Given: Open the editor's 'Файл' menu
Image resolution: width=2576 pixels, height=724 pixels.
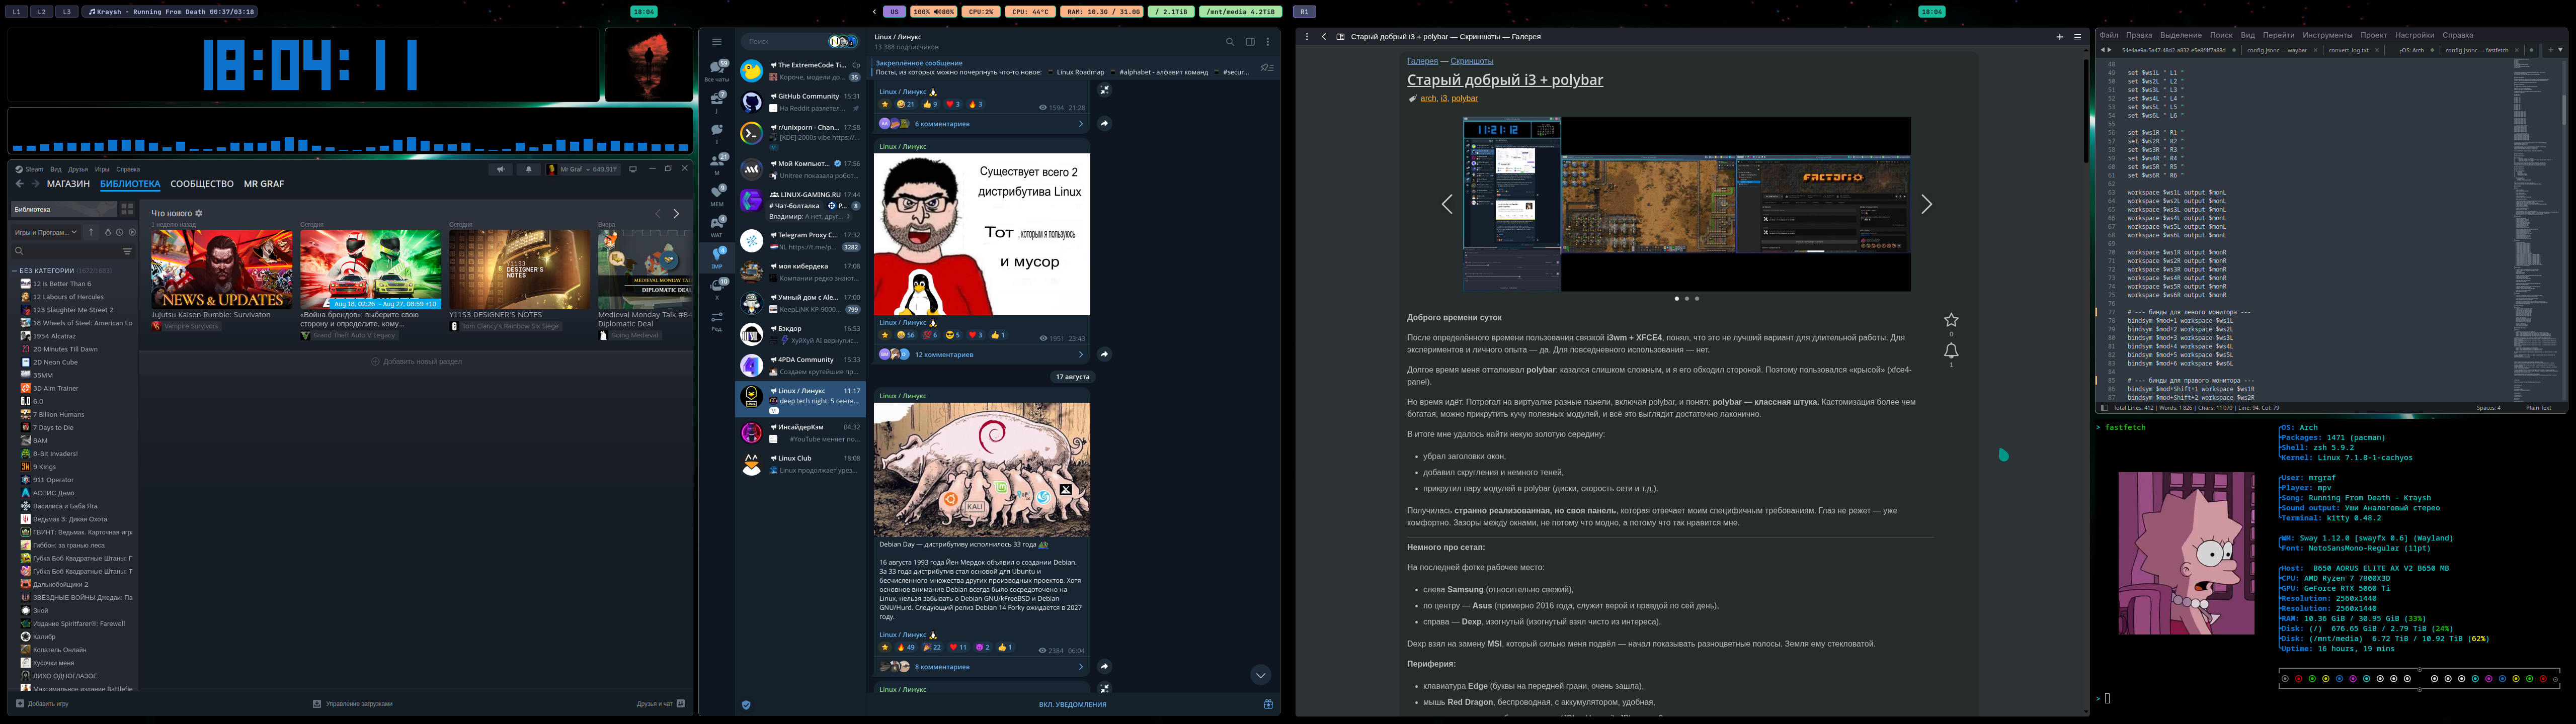Looking at the screenshot, I should [x=2109, y=36].
